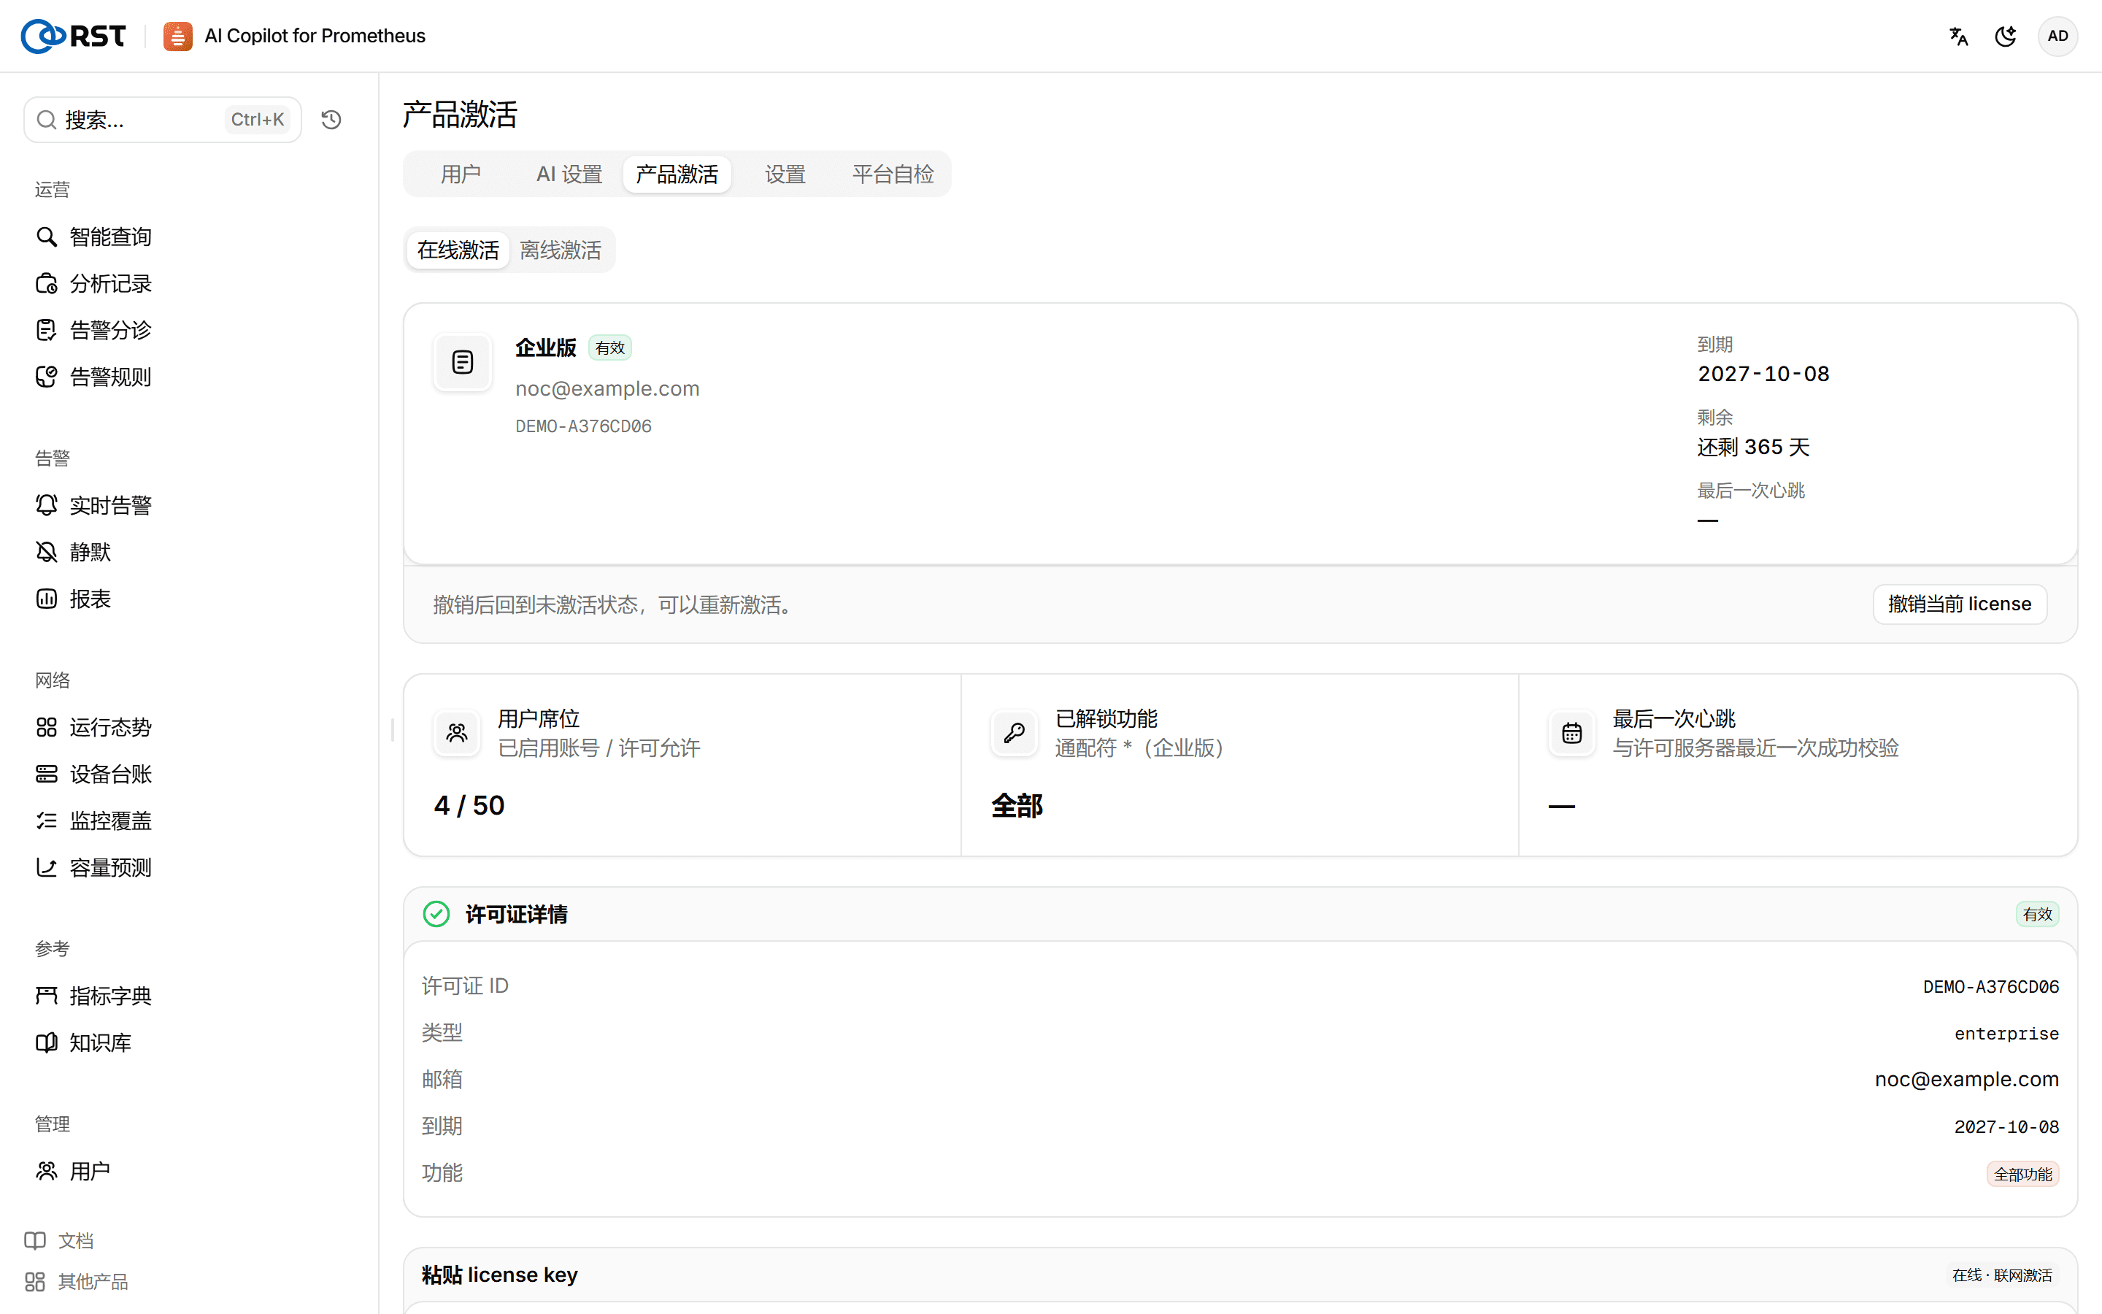Click the RST logo
Image resolution: width=2102 pixels, height=1314 pixels.
point(74,36)
